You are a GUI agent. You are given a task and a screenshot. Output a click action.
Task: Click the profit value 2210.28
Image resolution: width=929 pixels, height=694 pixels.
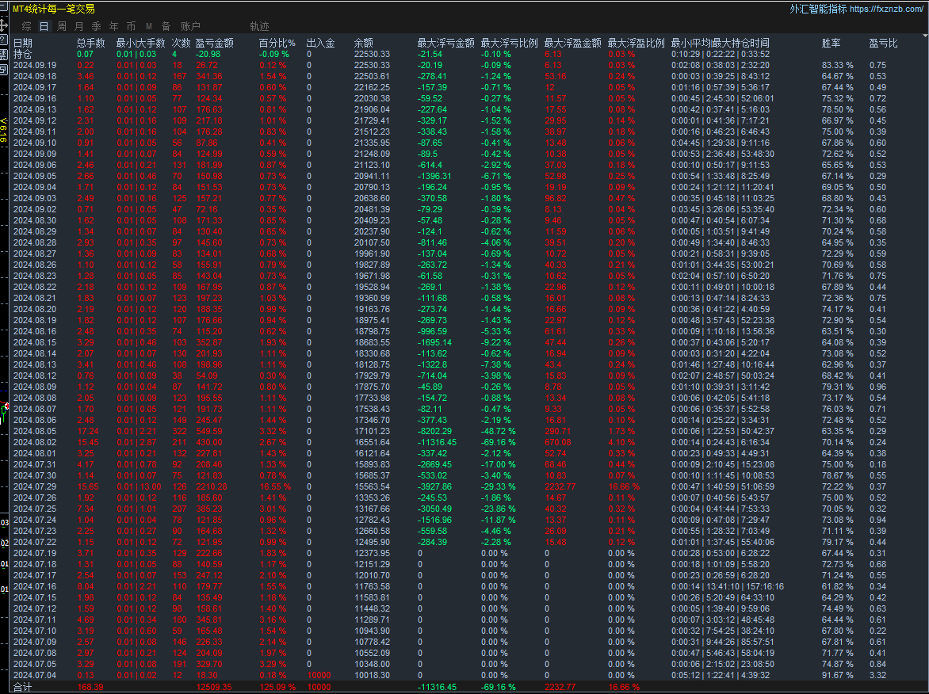click(211, 486)
